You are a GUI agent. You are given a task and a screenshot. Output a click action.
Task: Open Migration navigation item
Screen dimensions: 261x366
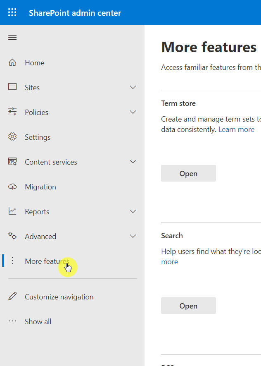pos(40,187)
